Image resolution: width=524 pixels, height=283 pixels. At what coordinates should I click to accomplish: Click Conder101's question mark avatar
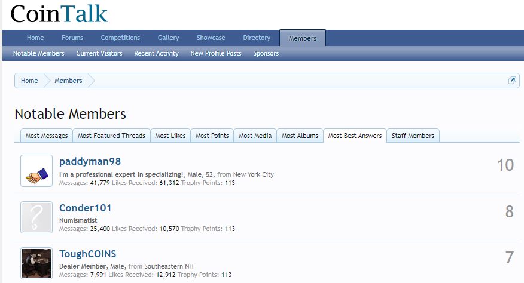36,217
